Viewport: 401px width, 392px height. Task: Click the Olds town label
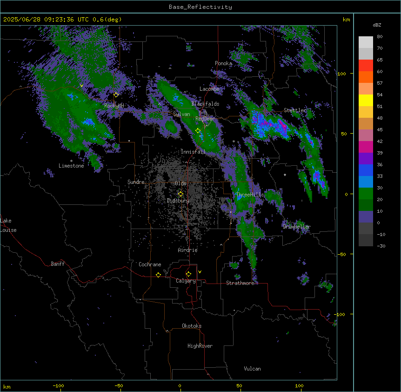tap(180, 183)
